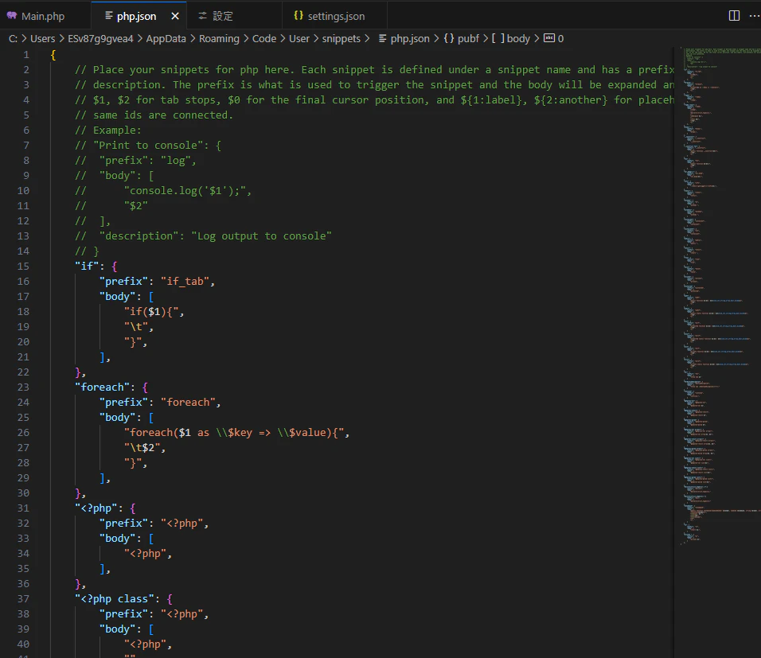This screenshot has height=658, width=761.
Task: Click the C: breadcrumb segment
Action: (x=13, y=38)
